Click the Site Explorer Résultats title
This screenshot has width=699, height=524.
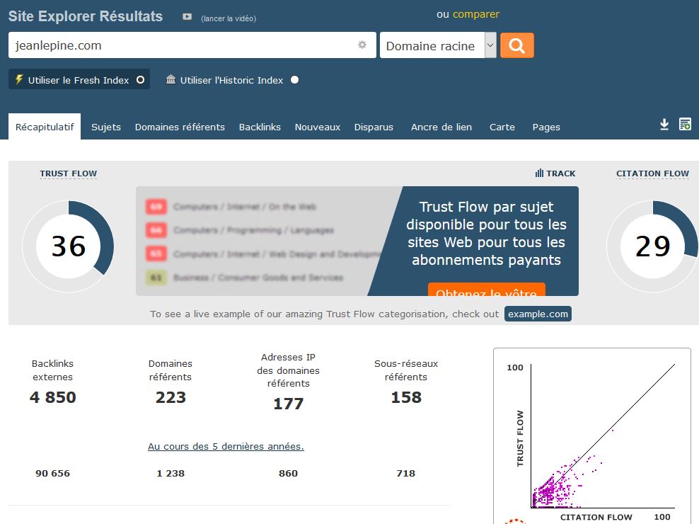(x=86, y=16)
